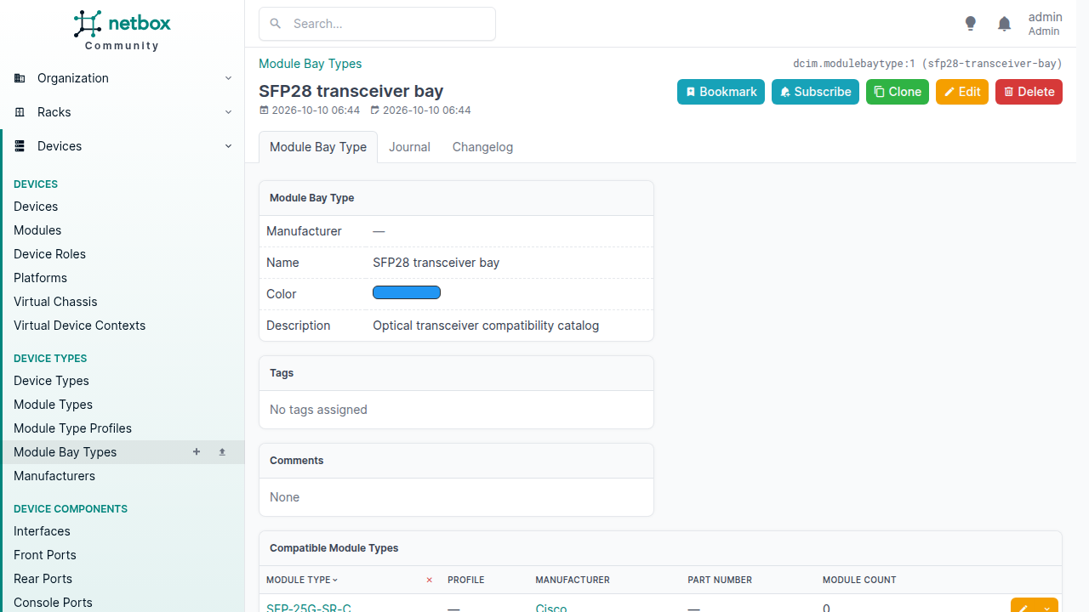Click the Devices menu icon
The image size is (1089, 612).
click(x=20, y=146)
